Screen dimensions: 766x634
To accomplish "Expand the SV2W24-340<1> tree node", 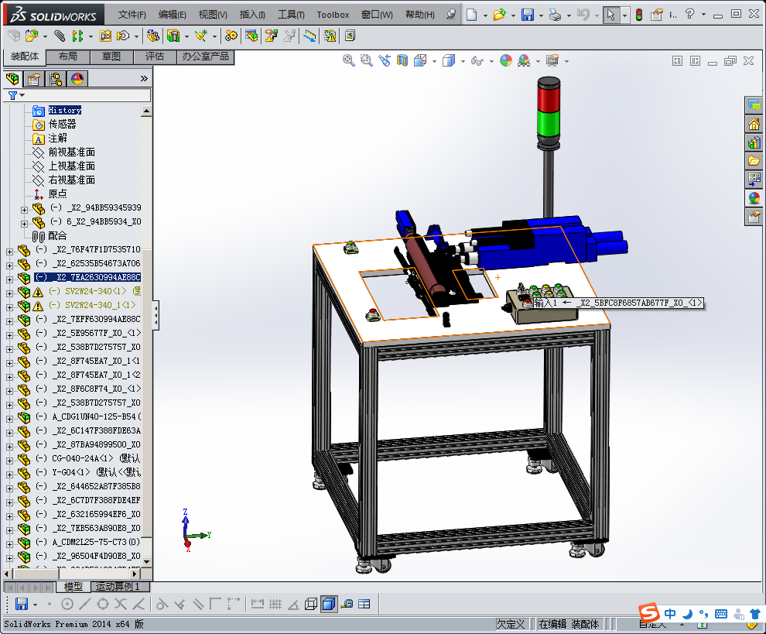I will coord(10,293).
